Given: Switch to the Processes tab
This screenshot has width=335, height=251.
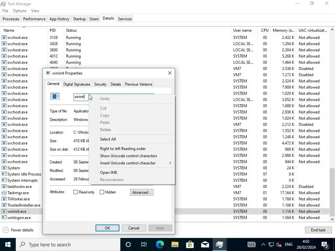Looking at the screenshot, I should [11, 19].
